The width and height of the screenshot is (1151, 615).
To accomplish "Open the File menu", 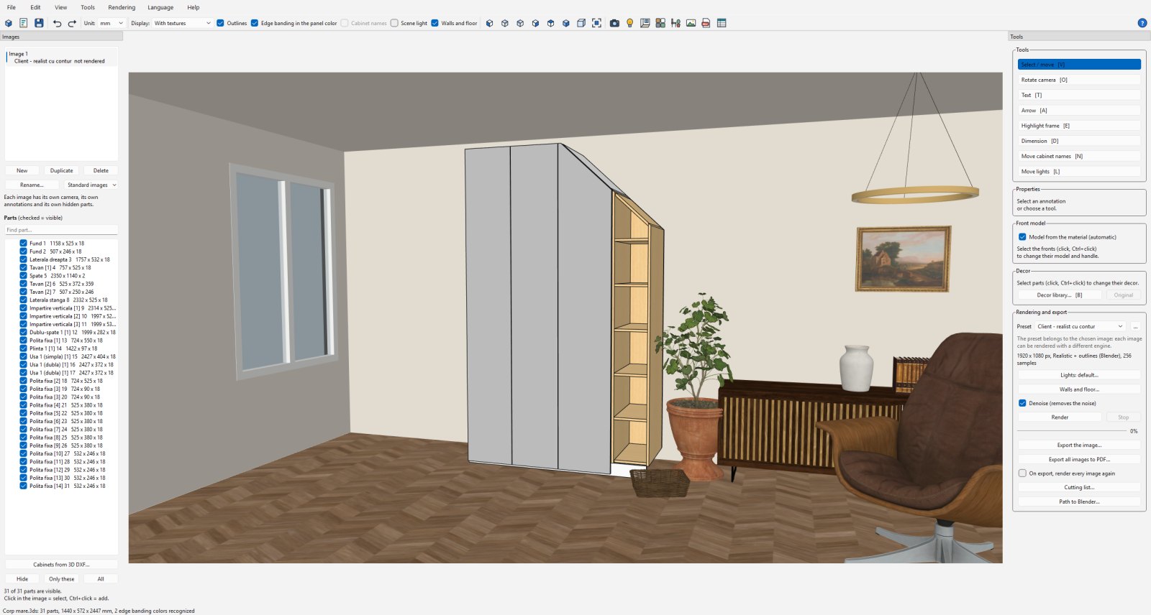I will [x=12, y=7].
